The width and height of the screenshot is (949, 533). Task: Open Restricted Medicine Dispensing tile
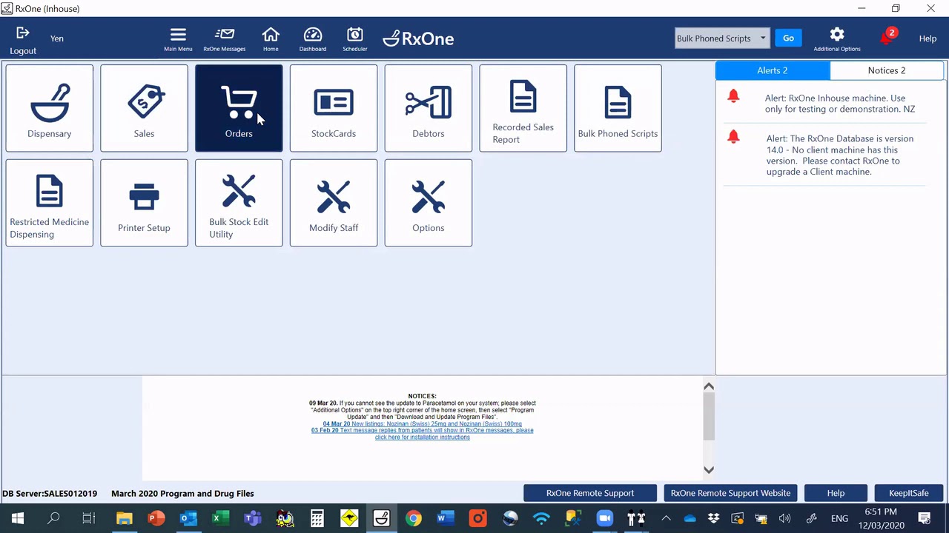[x=50, y=203]
